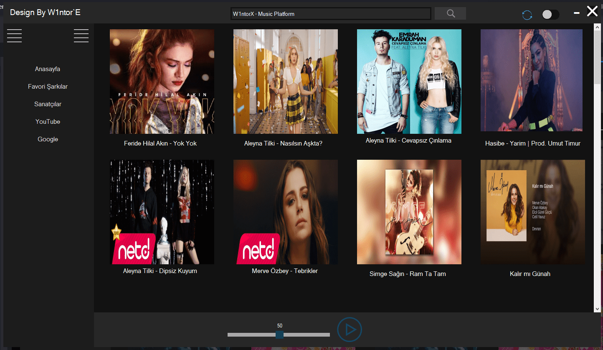The image size is (603, 350).
Task: Click the title "Hasibe - Yarim | Prod. Umut Timur"
Action: point(533,143)
